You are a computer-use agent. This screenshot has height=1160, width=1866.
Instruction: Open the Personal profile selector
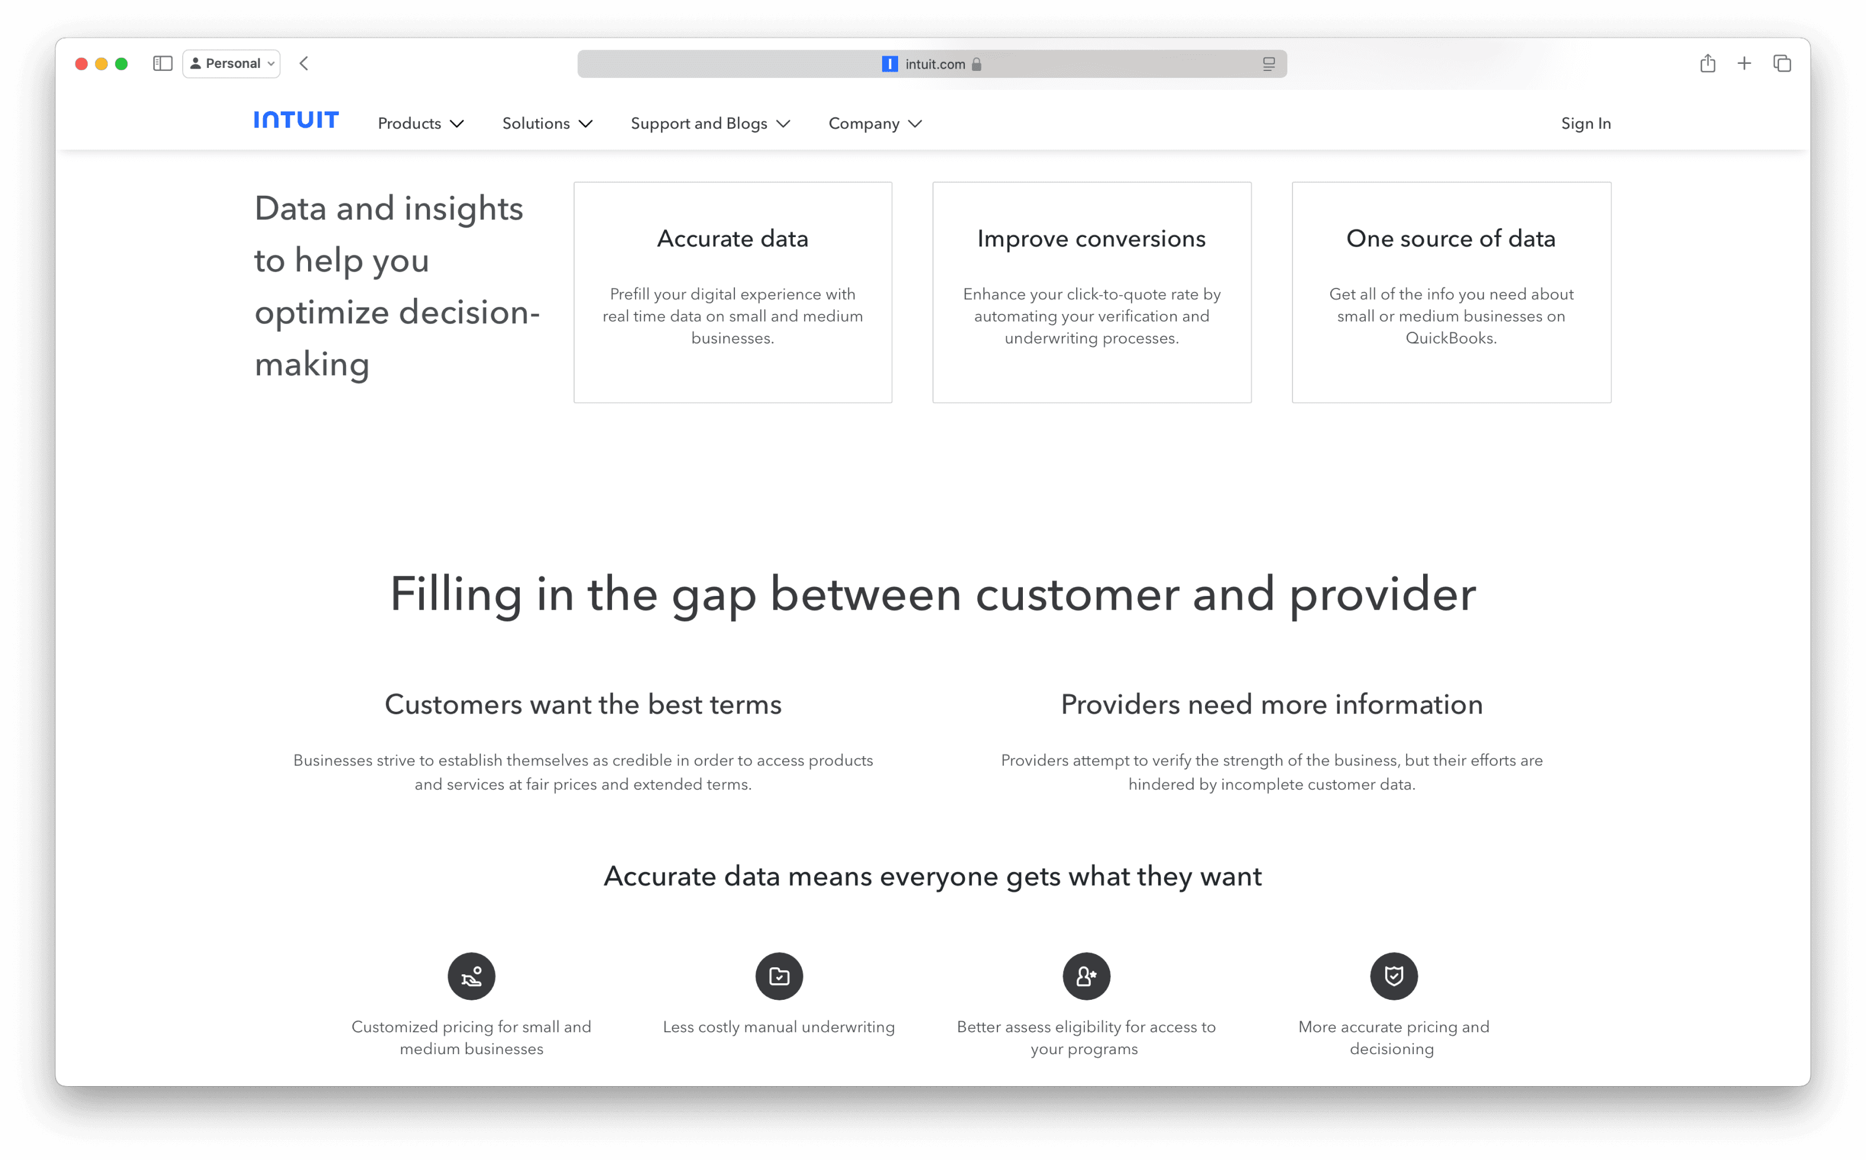pyautogui.click(x=231, y=64)
